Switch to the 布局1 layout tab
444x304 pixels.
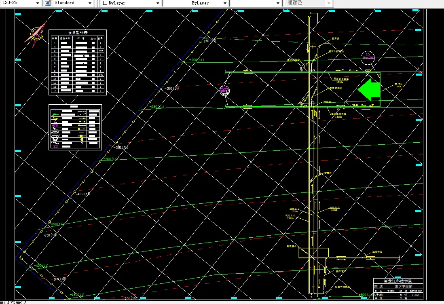pos(2,302)
